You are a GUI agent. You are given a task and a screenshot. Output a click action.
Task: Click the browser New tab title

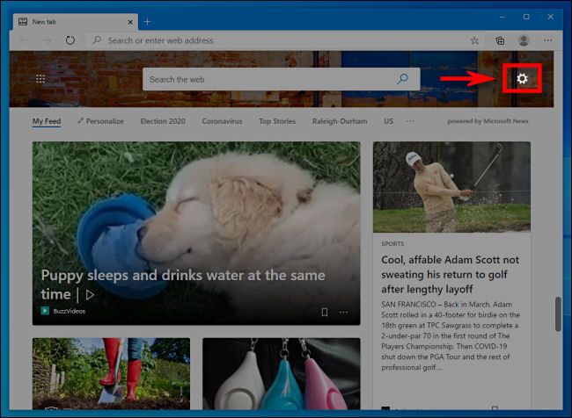click(x=44, y=22)
